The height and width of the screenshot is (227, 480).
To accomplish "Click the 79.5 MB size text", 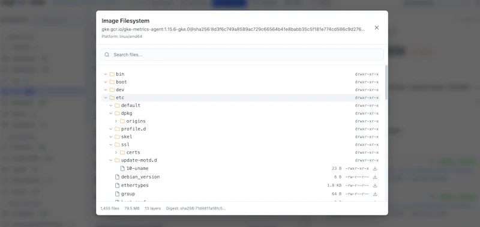I will click(x=132, y=208).
